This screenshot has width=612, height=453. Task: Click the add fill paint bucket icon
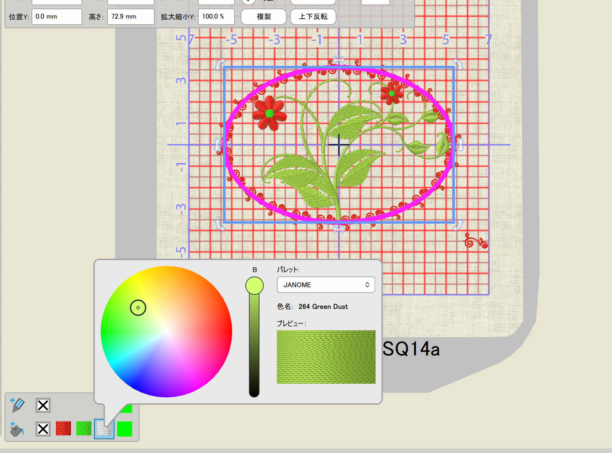tap(16, 429)
